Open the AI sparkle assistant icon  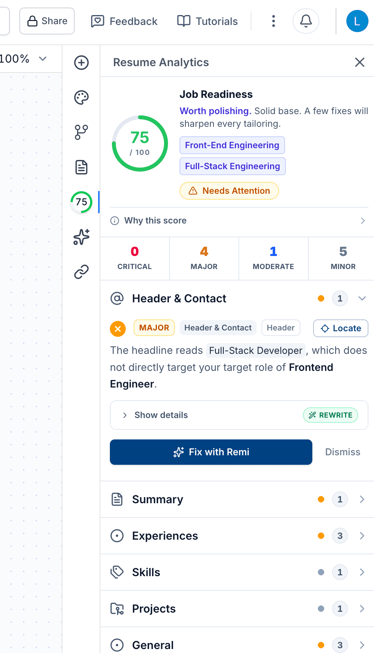[81, 237]
